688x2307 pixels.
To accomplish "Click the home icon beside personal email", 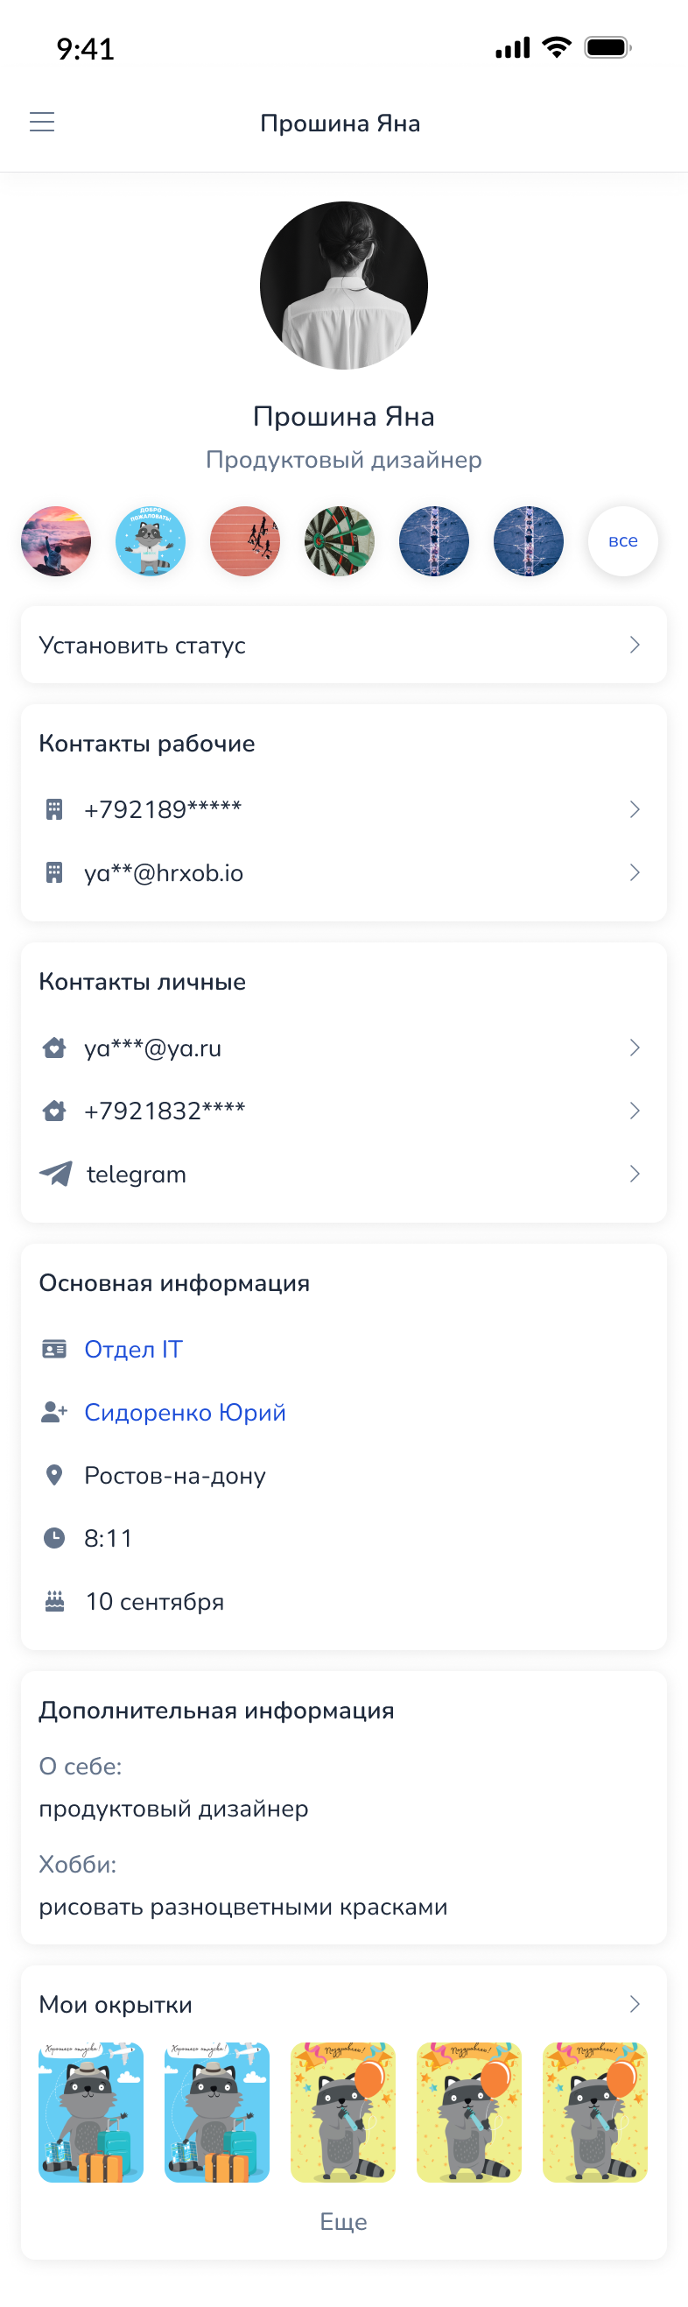I will tap(54, 1047).
